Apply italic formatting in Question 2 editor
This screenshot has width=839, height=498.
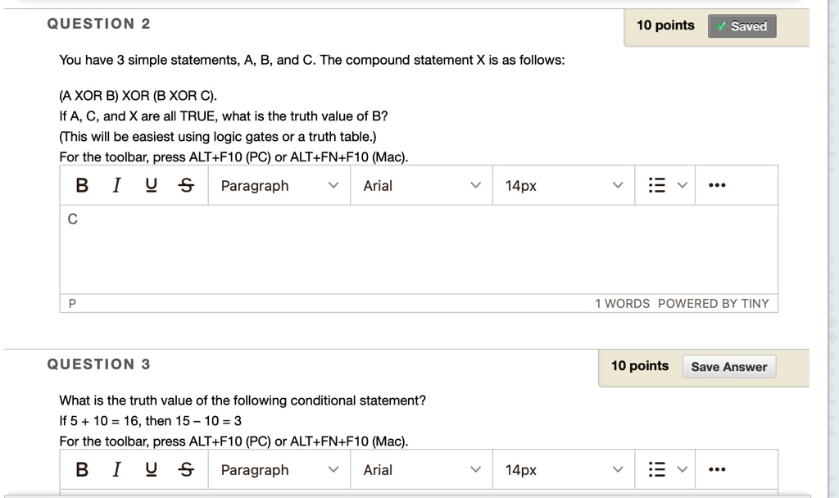pyautogui.click(x=116, y=185)
